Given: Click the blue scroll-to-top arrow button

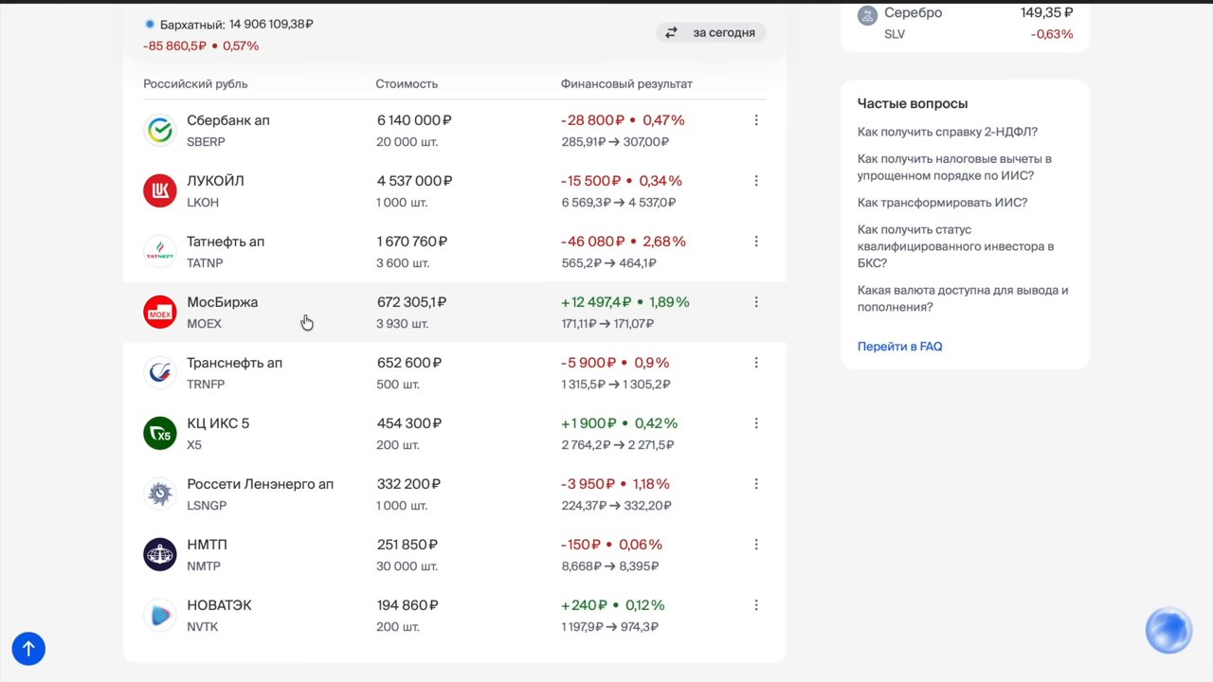Looking at the screenshot, I should 28,649.
